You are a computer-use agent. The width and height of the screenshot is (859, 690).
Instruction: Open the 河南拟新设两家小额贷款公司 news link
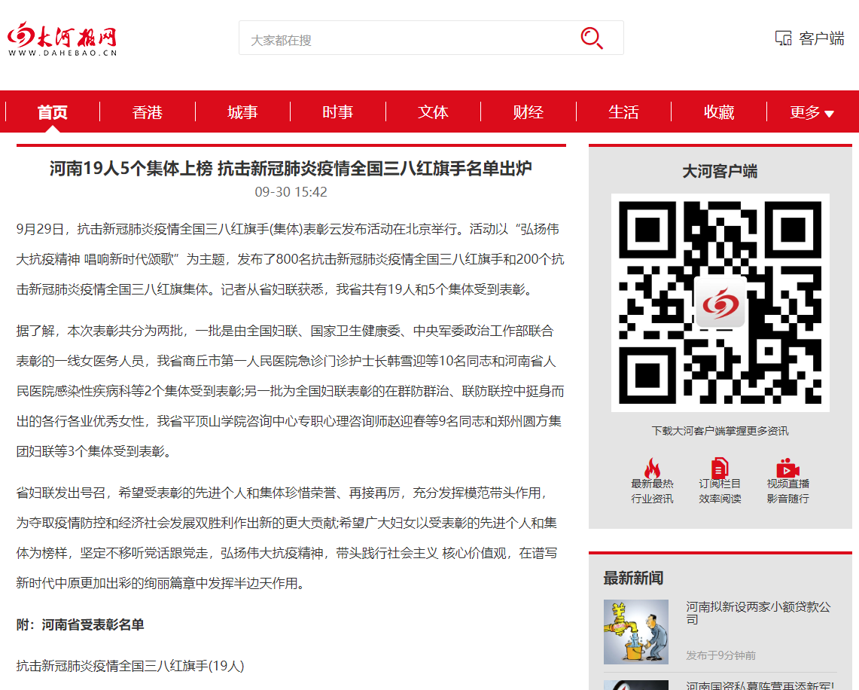758,612
